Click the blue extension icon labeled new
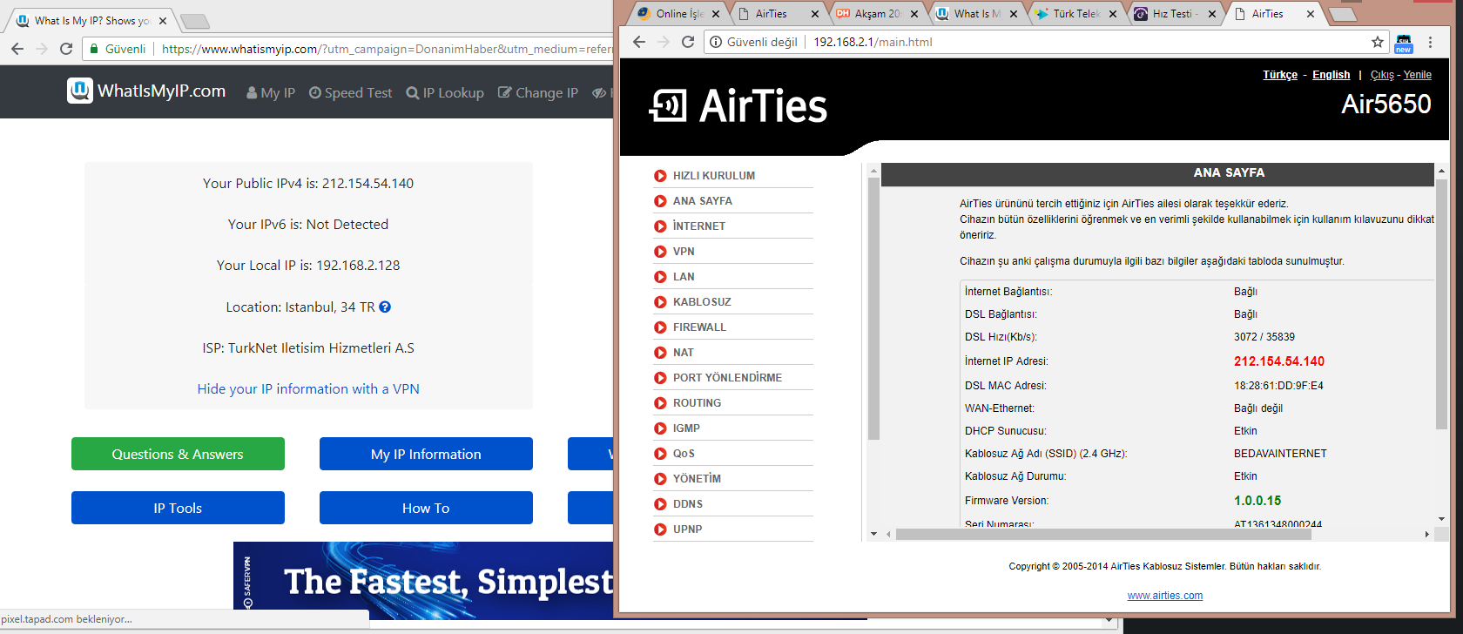 tap(1404, 43)
